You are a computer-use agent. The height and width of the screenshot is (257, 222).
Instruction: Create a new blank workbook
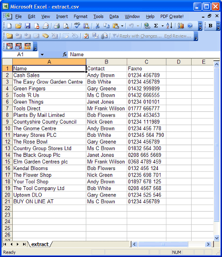(9, 26)
